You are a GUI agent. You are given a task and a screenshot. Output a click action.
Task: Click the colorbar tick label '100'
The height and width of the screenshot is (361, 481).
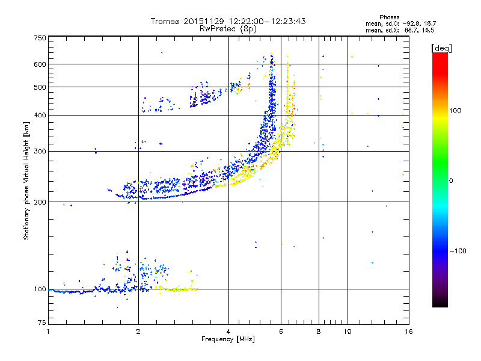455,111
